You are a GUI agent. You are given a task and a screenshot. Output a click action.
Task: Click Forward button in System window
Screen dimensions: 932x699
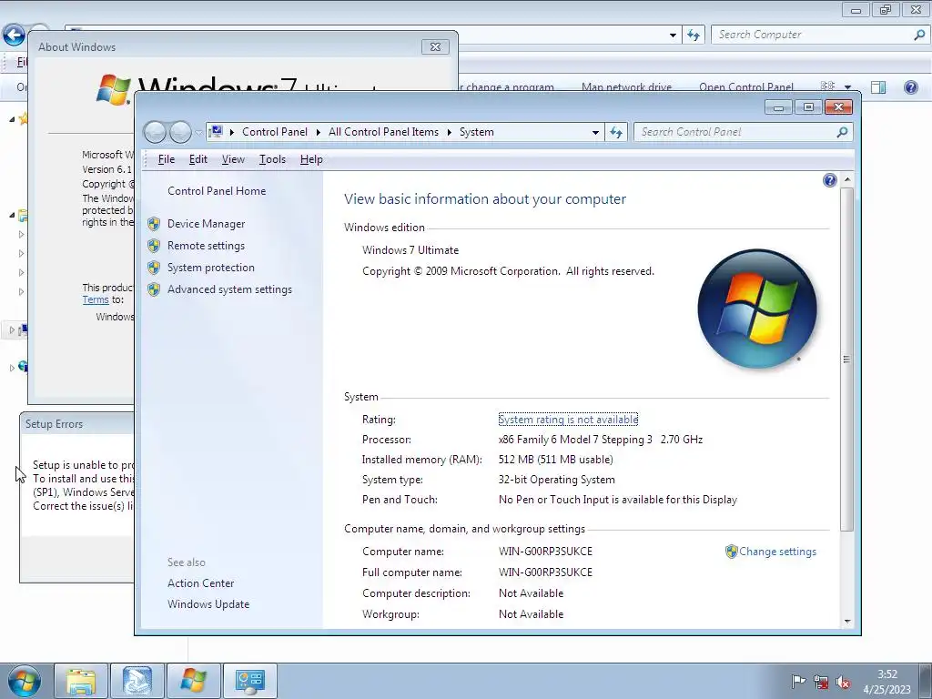pos(180,132)
